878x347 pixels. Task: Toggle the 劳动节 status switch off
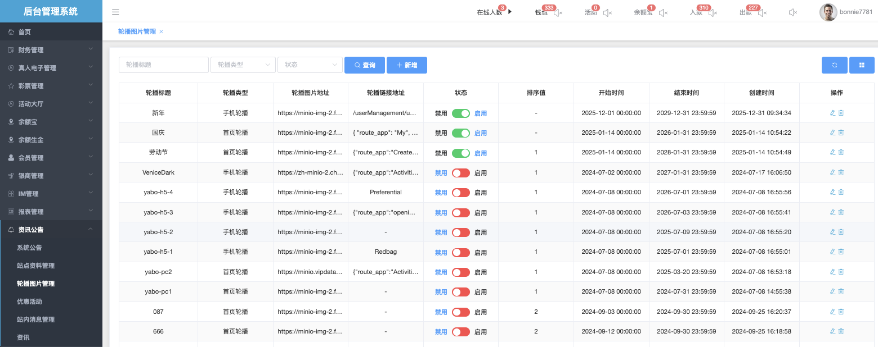pos(460,153)
